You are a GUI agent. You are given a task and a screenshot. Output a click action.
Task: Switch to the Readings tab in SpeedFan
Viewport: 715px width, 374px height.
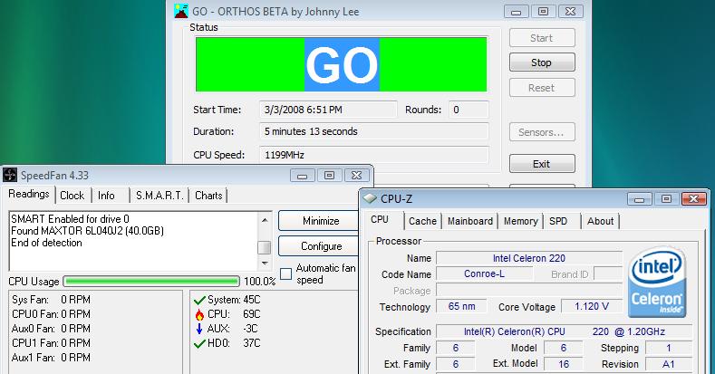(x=29, y=194)
